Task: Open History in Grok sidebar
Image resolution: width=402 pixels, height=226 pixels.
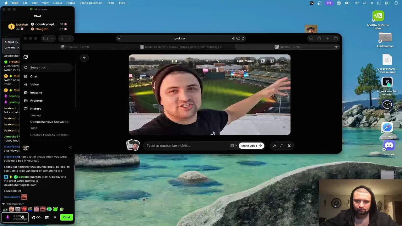Action: (35, 109)
